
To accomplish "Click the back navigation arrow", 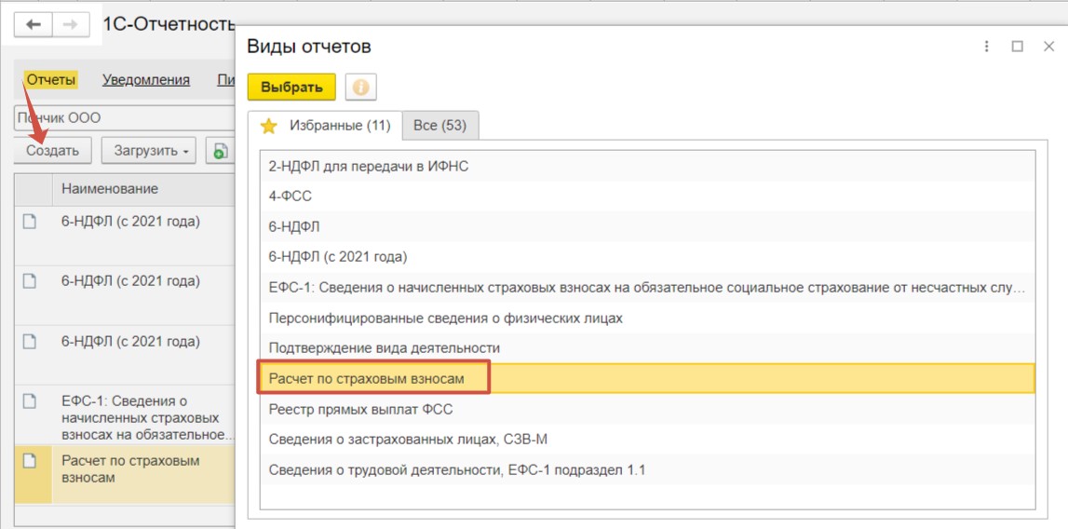I will tap(34, 24).
